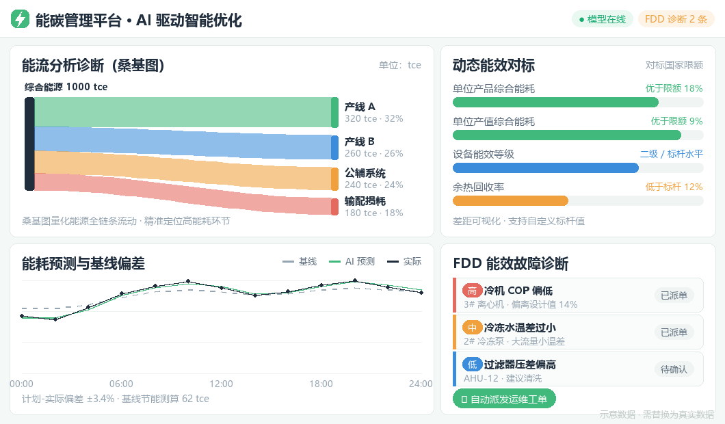Screen dimensions: 725x424
Task: Click the red 输配损耗 Sankey node
Action: coord(334,207)
